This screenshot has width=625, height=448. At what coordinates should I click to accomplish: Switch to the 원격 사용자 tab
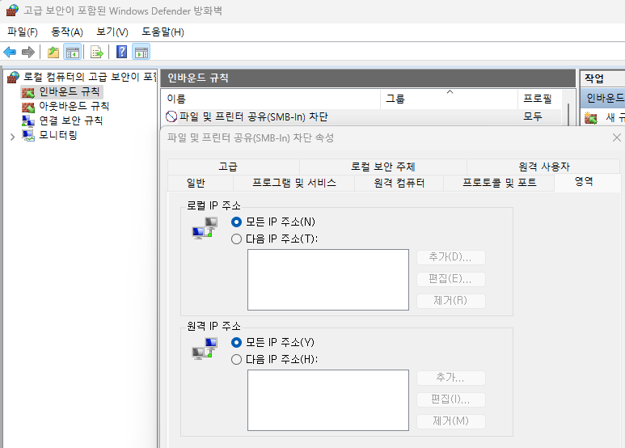coord(543,167)
